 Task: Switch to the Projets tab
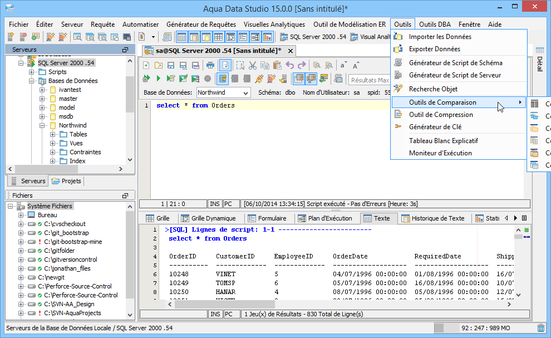point(66,181)
